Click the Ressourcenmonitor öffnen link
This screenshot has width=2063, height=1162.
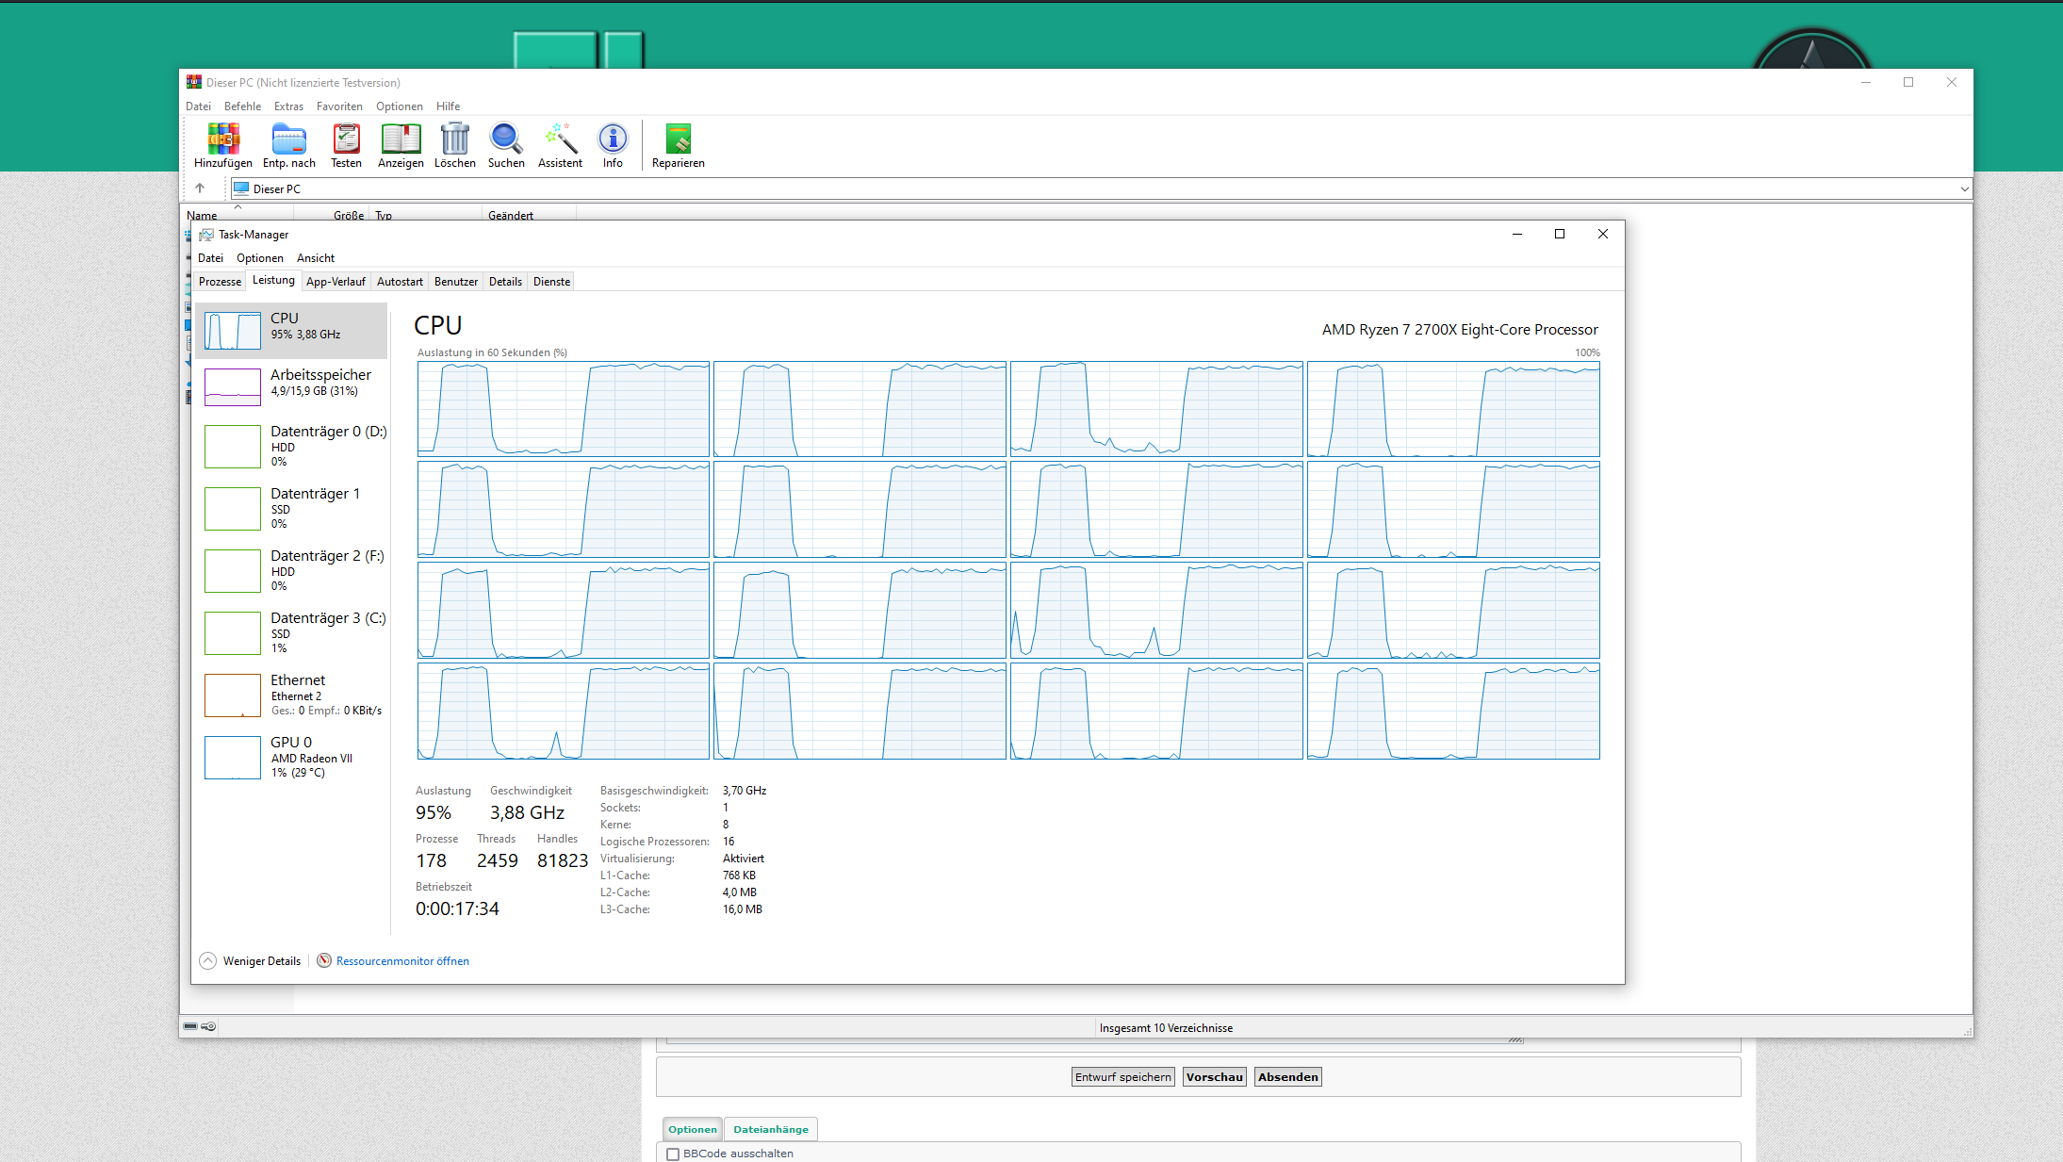click(x=402, y=960)
